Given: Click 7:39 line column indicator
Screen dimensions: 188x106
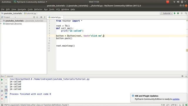Looking at the screenshot, I should coord(163,105).
